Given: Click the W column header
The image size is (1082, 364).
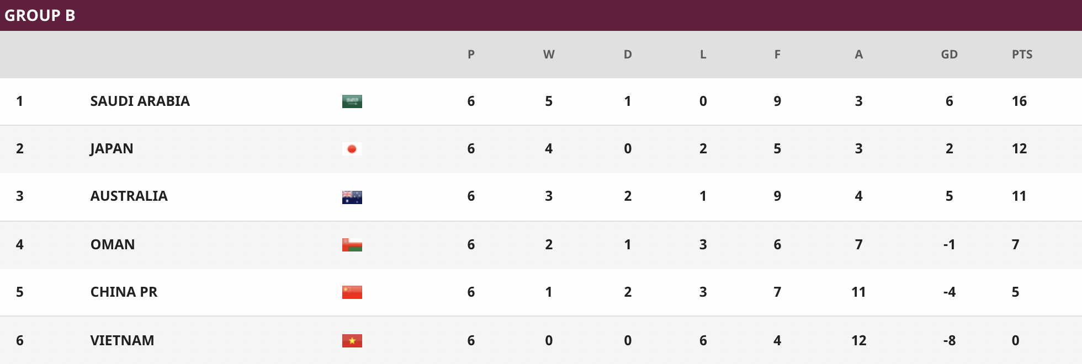Looking at the screenshot, I should tap(549, 55).
